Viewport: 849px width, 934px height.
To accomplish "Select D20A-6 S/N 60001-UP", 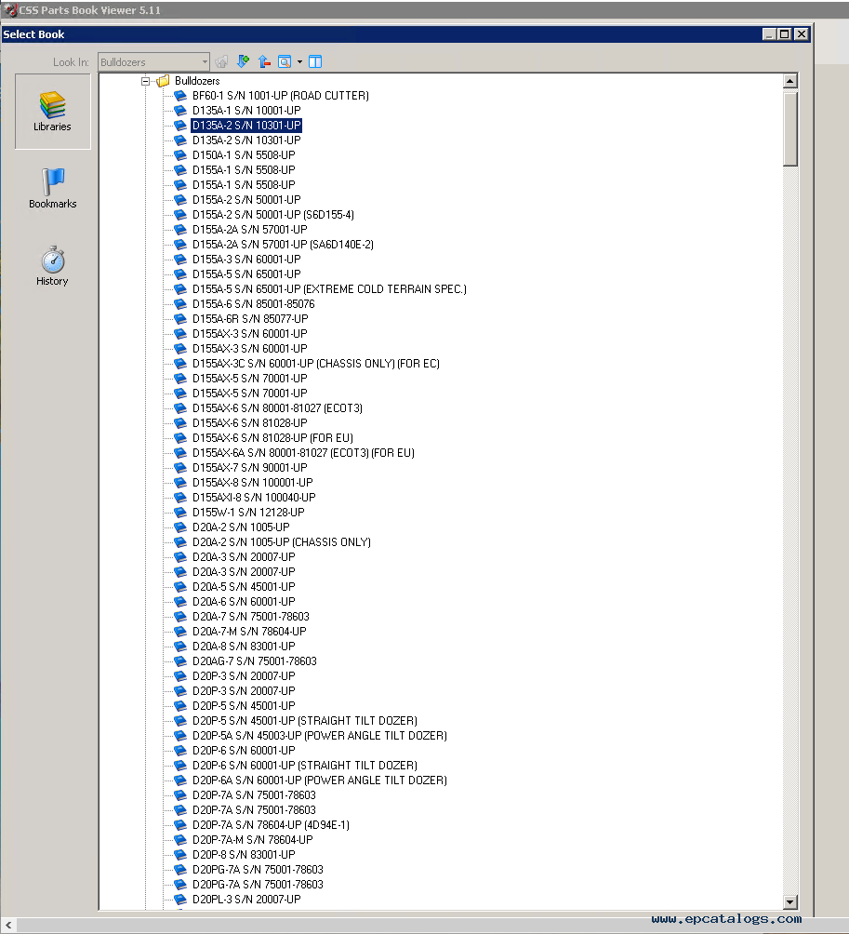I will pos(244,602).
